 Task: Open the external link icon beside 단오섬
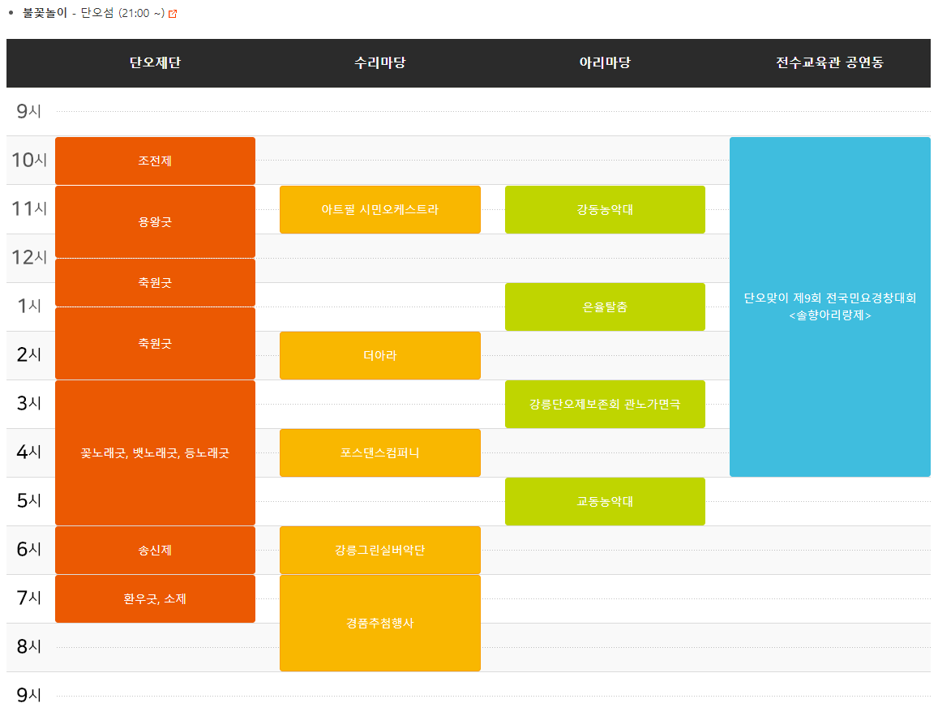173,14
